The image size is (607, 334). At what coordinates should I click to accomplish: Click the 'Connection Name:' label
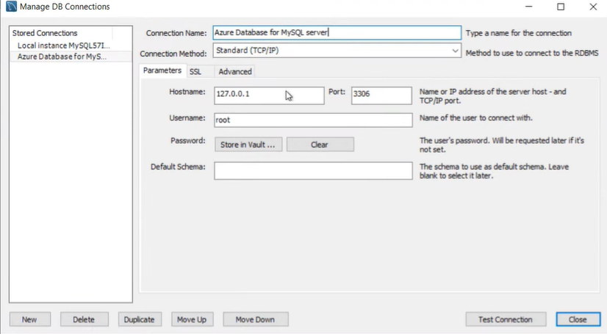176,33
